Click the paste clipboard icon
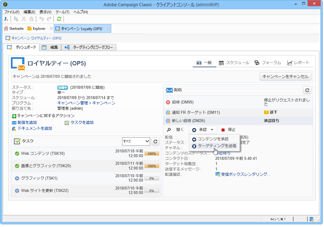Screen dimensions: 324x227 tap(31, 19)
